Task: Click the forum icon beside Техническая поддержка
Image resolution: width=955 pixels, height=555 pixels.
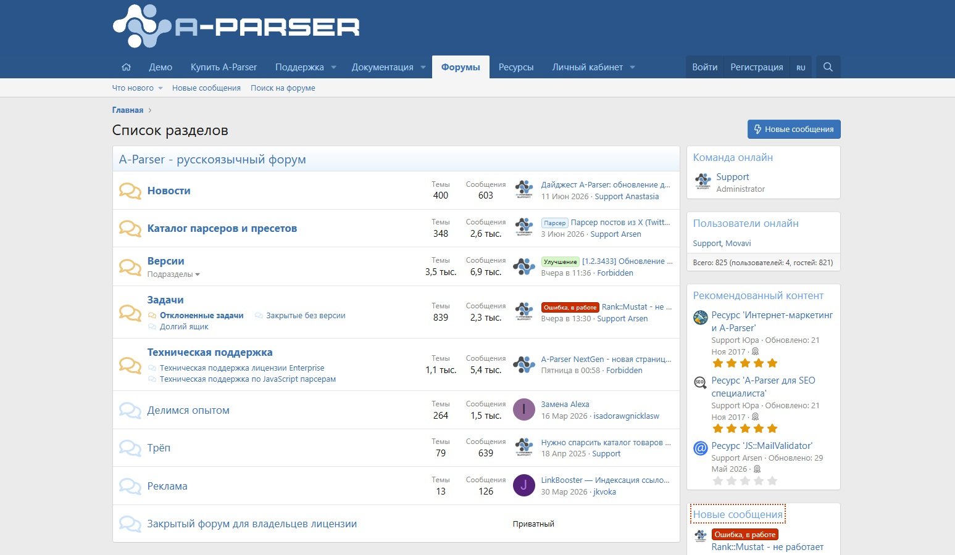Action: point(130,364)
